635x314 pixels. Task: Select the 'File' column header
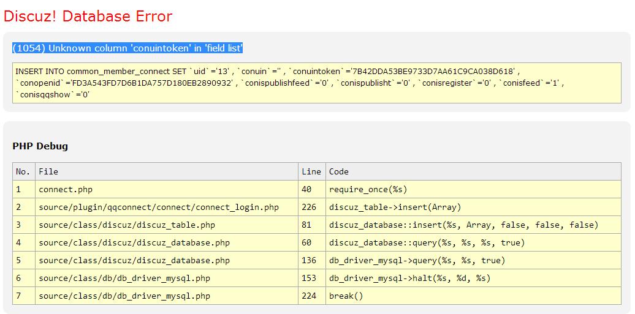click(x=48, y=171)
